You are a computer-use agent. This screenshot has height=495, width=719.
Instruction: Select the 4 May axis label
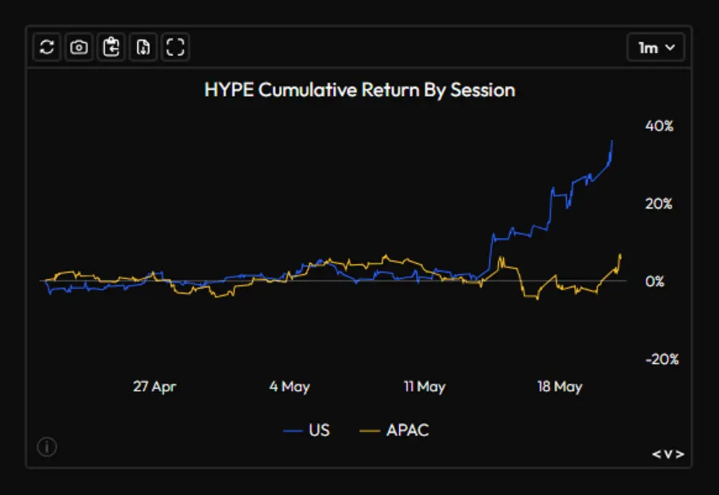coord(289,386)
